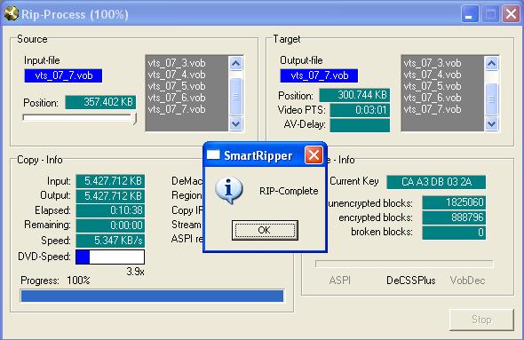Click the ASPI mode label
This screenshot has height=340, width=524.
339,281
